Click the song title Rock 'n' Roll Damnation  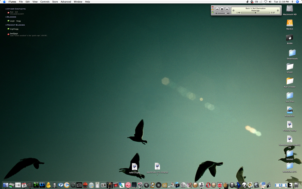(x=256, y=8)
